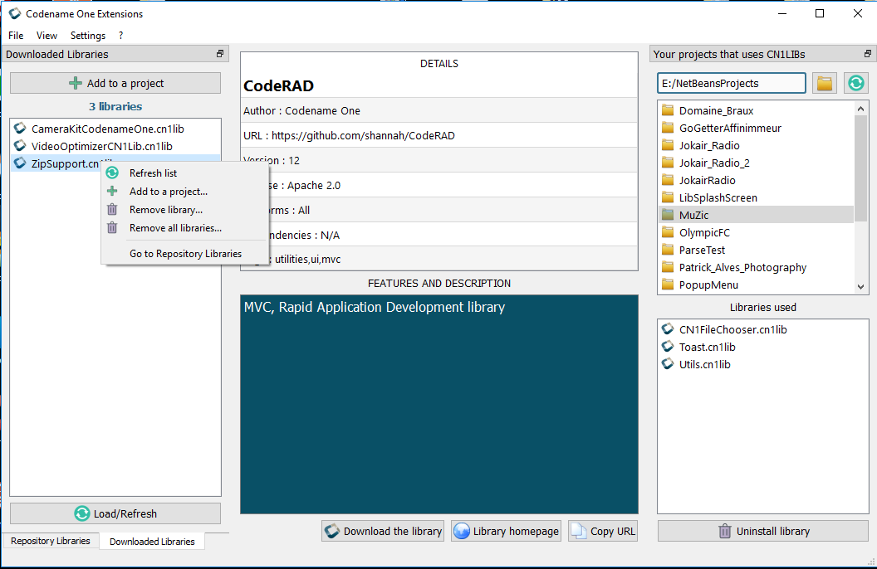
Task: Click the ZipSupport library icon
Action: click(20, 163)
